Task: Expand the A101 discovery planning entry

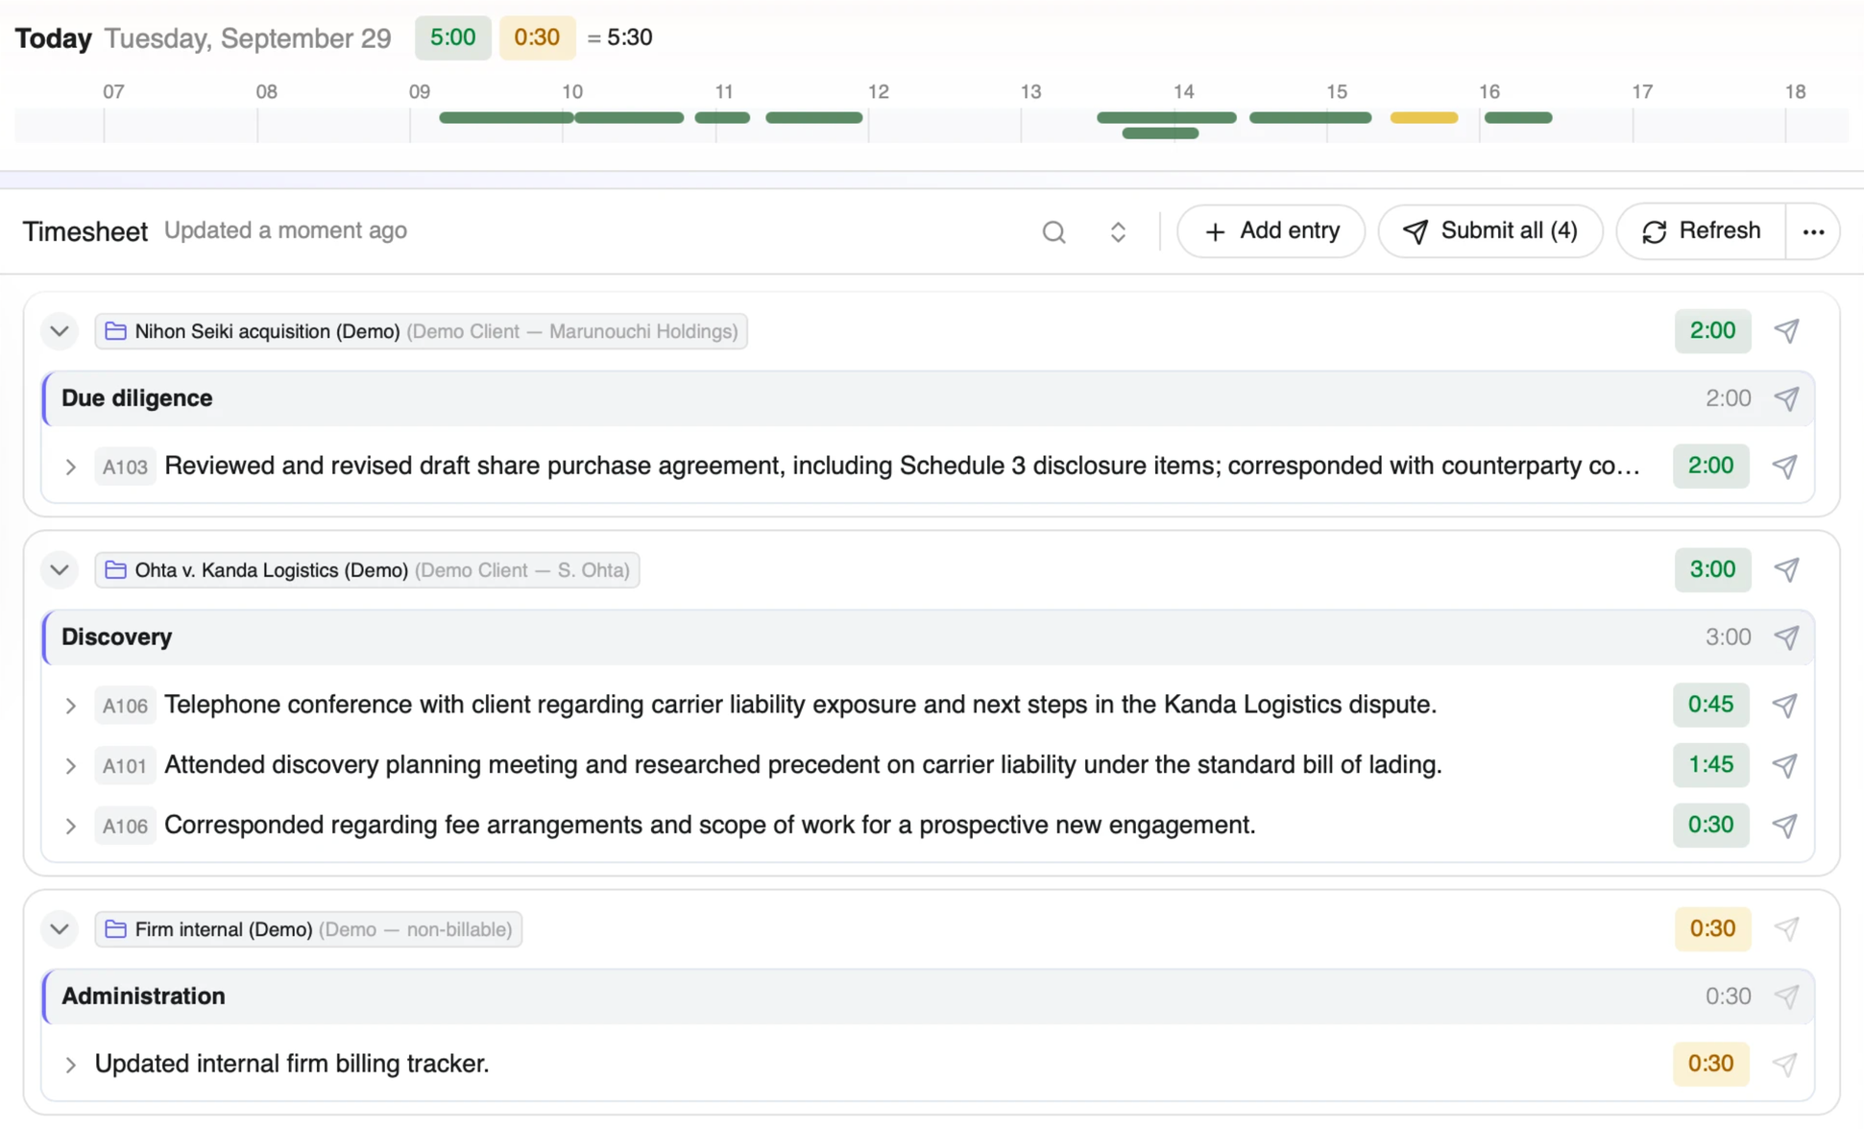Action: coord(70,766)
